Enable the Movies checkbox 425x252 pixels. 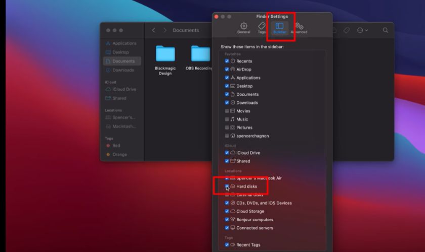(227, 111)
